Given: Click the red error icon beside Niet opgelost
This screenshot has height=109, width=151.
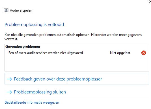Looking at the screenshot, I should click(x=144, y=53).
